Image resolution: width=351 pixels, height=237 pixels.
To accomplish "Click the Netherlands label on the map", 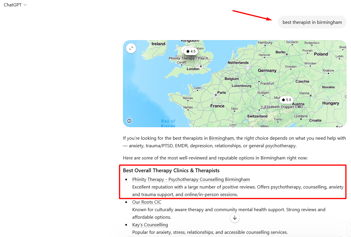I will click(238, 63).
